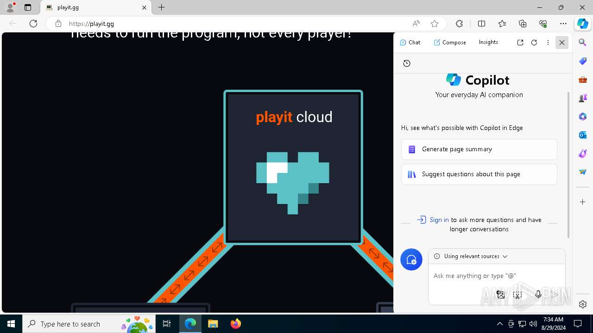The image size is (593, 333).
Task: Open Copilot in new window link icon
Action: coord(520,42)
